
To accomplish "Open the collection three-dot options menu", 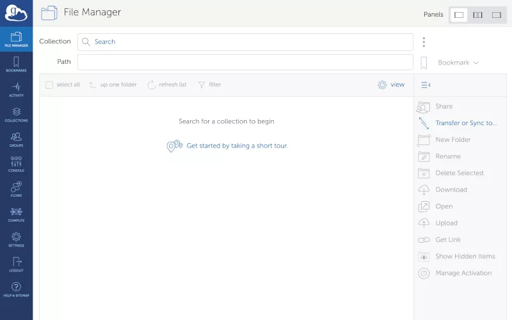I will click(424, 42).
